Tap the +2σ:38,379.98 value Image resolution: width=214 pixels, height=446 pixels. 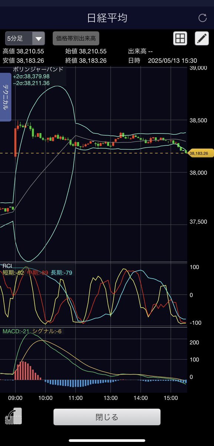click(x=31, y=76)
